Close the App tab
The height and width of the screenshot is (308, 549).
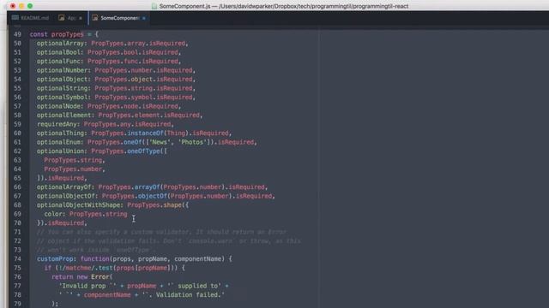coord(81,18)
